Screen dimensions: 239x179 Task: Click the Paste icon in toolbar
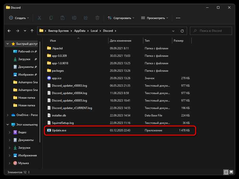tap(62, 18)
